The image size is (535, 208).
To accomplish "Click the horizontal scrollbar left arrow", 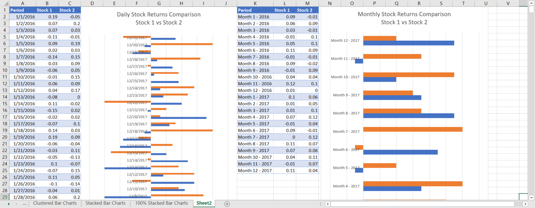I will (x=328, y=204).
